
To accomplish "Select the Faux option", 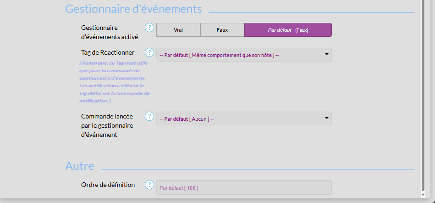I will [222, 30].
